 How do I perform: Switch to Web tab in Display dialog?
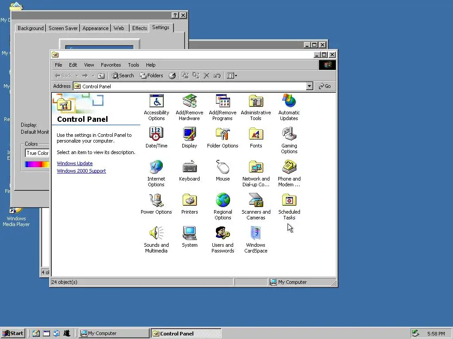pos(119,28)
